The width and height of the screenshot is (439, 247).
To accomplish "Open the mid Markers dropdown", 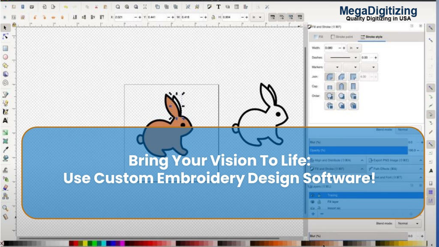I will tap(351, 67).
